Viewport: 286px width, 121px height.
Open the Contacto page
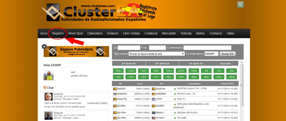tap(216, 34)
